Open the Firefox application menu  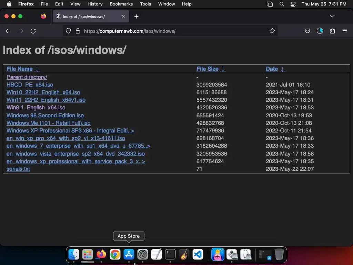tap(344, 31)
